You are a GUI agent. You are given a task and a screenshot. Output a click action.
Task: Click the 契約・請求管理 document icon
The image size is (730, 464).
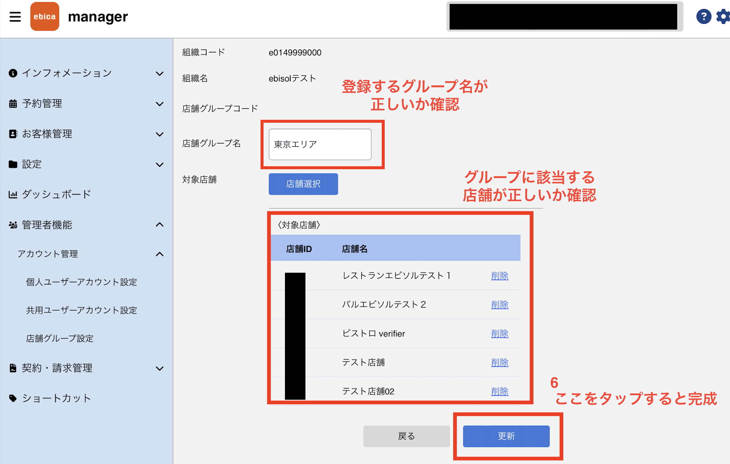click(13, 368)
